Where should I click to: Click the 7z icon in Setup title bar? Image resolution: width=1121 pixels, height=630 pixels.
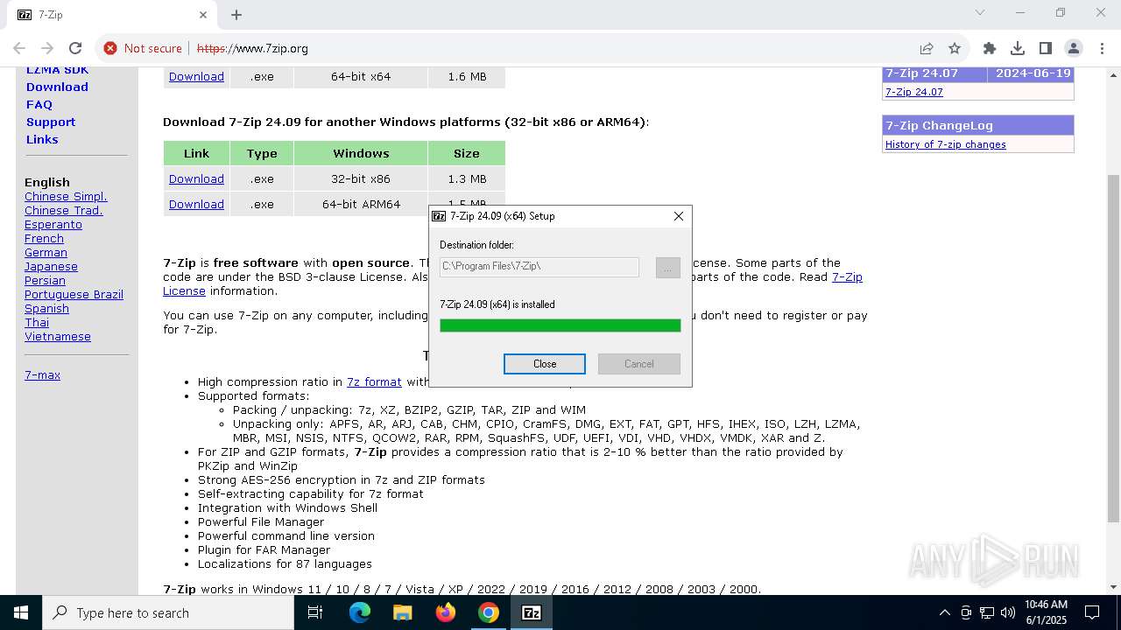click(440, 216)
